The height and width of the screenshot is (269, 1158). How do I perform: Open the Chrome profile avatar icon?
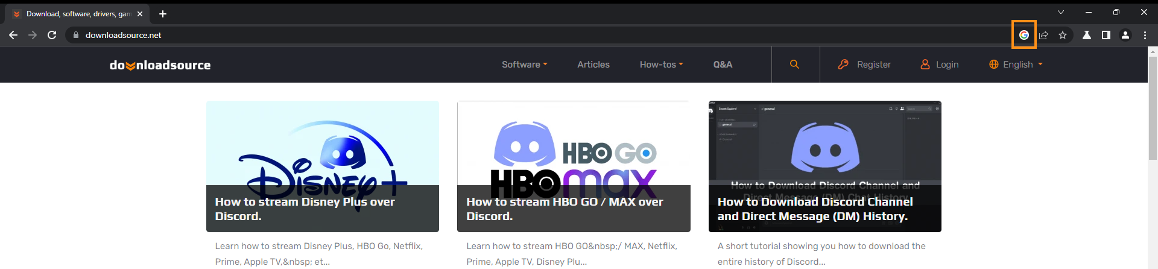(1125, 35)
